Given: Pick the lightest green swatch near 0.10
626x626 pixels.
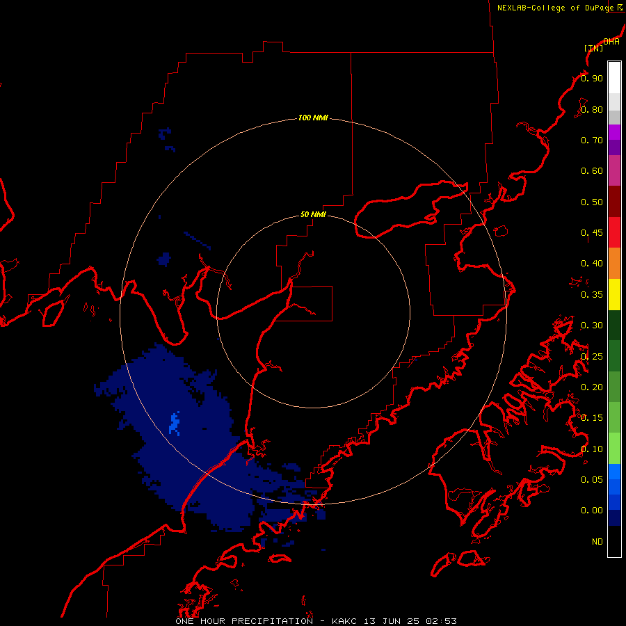Looking at the screenshot, I should coord(614,449).
